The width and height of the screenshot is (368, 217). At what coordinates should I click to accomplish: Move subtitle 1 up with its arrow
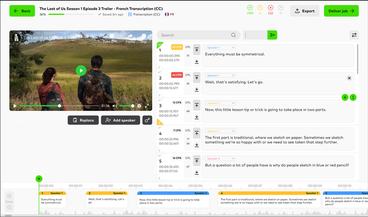tap(197, 50)
